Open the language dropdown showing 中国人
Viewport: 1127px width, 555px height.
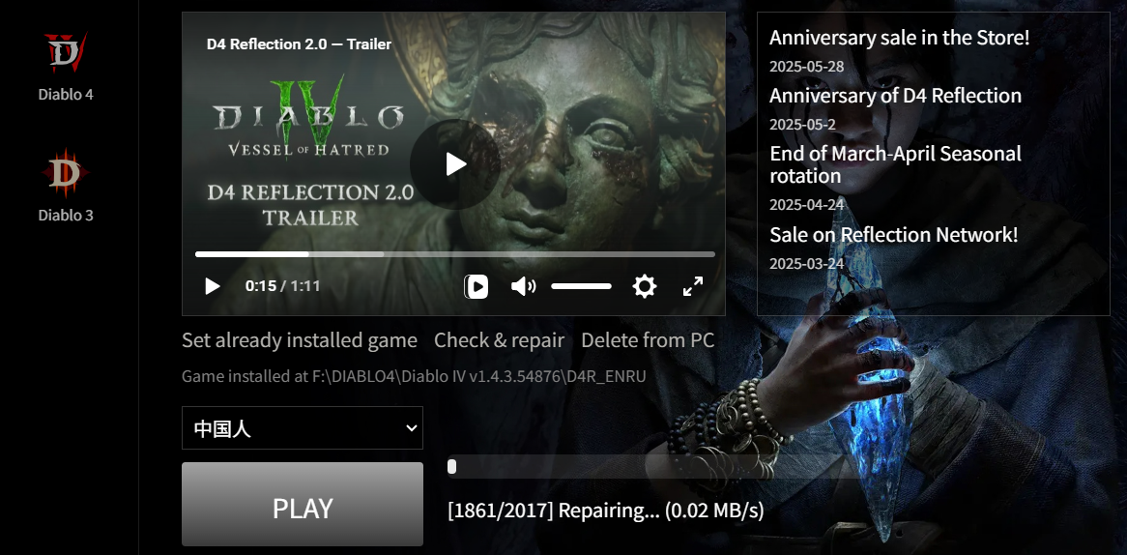point(303,427)
